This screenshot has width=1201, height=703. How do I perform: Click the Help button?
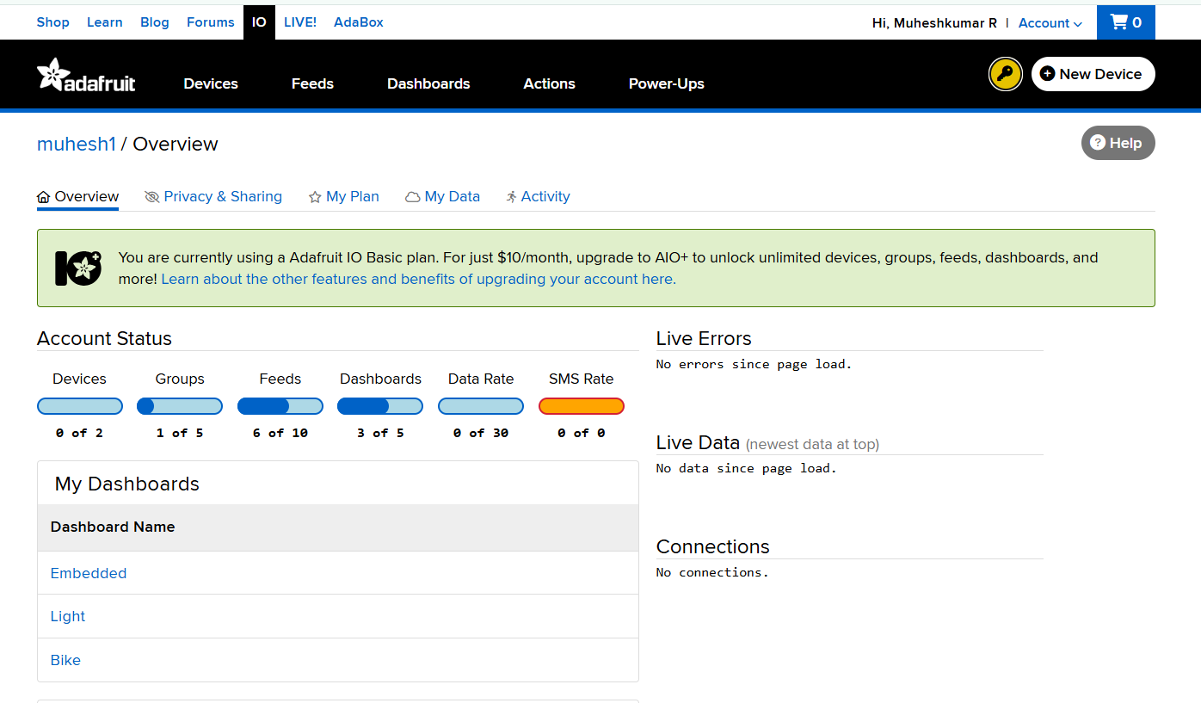click(1118, 143)
